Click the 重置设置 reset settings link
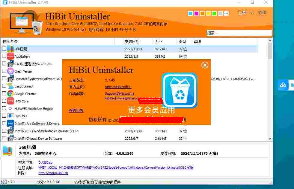The height and width of the screenshot is (189, 294). pyautogui.click(x=76, y=110)
